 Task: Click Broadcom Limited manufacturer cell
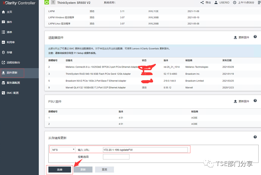[x=194, y=81]
